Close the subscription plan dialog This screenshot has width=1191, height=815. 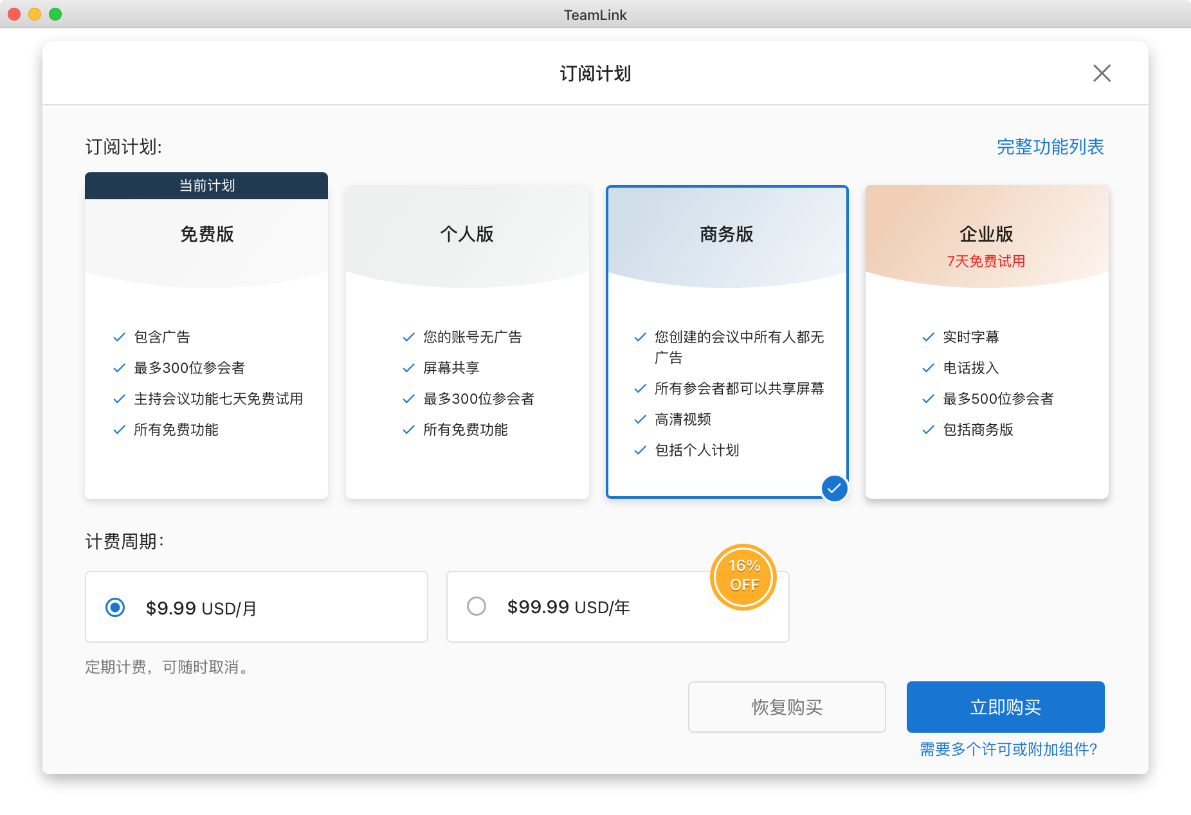(x=1102, y=73)
